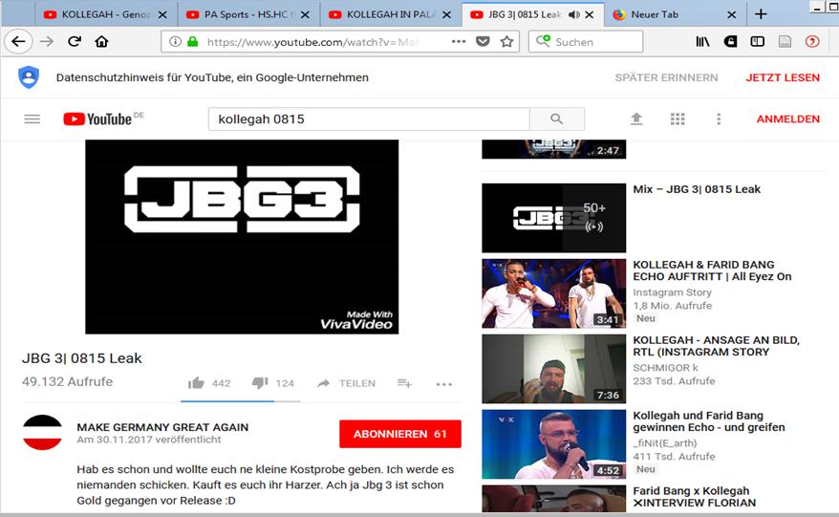Subscribe with the ABONNIEREN button
The width and height of the screenshot is (839, 517).
400,434
